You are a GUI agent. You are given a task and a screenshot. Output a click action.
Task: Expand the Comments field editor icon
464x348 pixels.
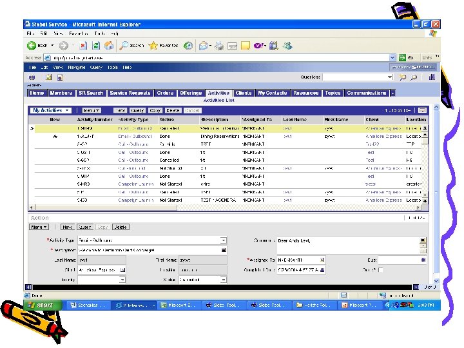click(x=423, y=240)
